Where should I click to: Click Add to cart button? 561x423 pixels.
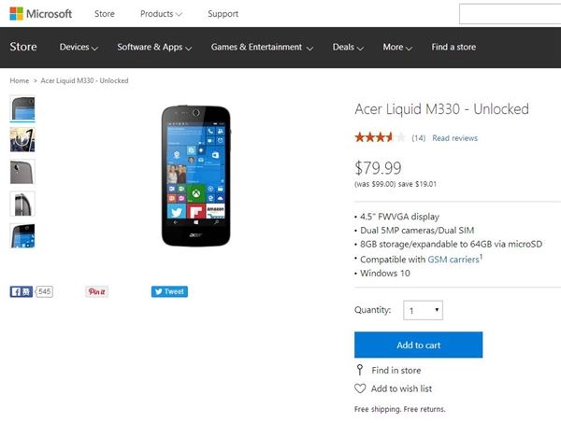418,345
